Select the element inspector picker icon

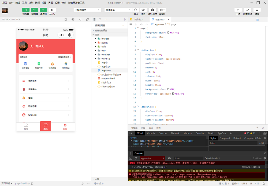[x=131, y=133]
